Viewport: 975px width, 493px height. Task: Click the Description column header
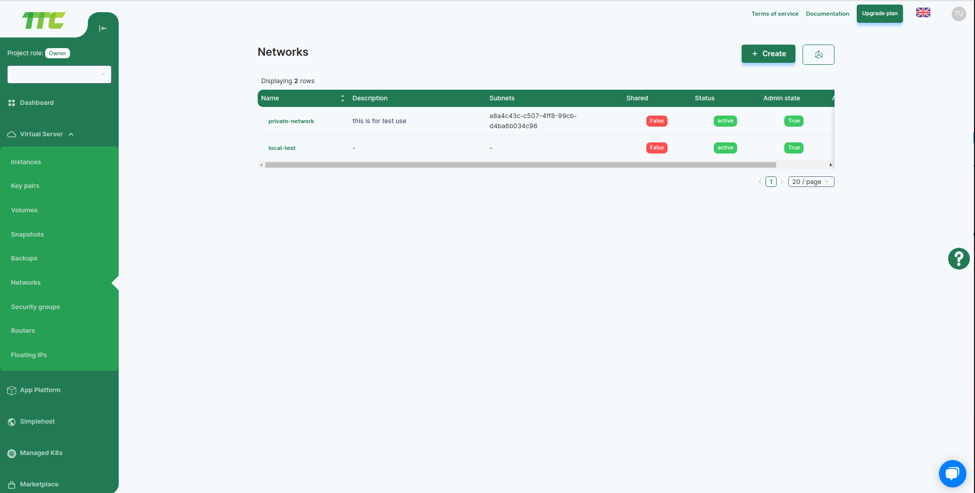click(370, 98)
